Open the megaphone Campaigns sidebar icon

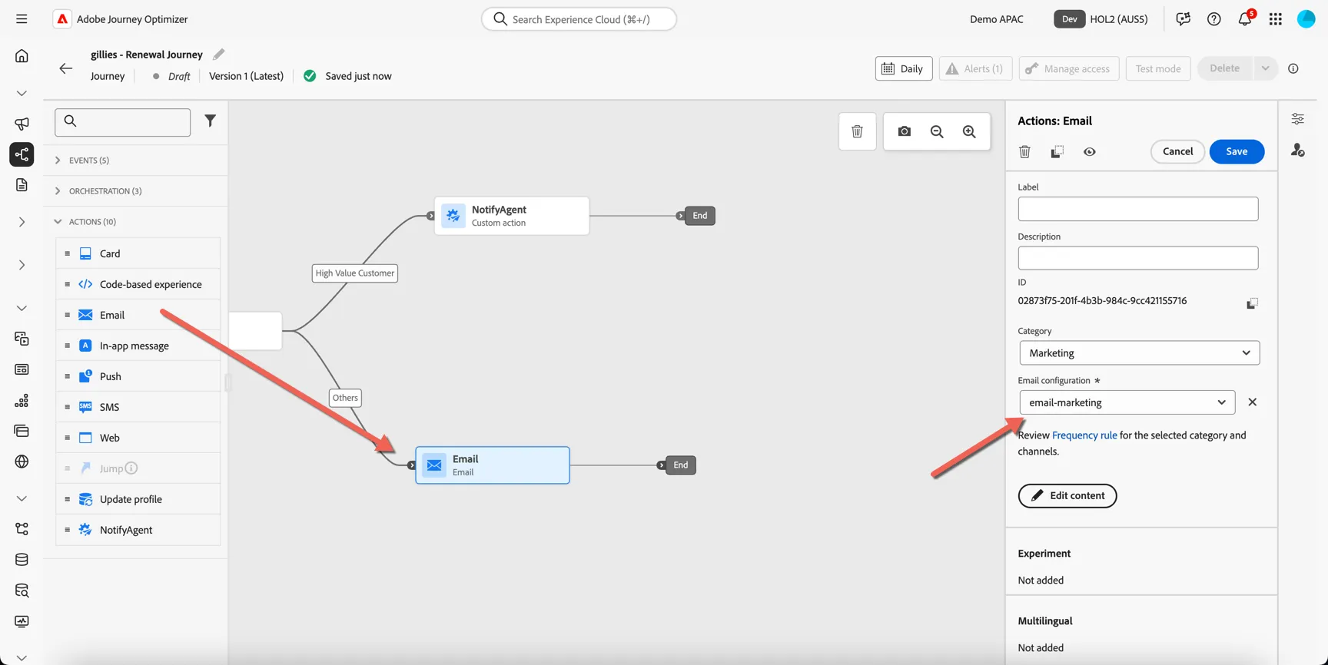pos(22,124)
